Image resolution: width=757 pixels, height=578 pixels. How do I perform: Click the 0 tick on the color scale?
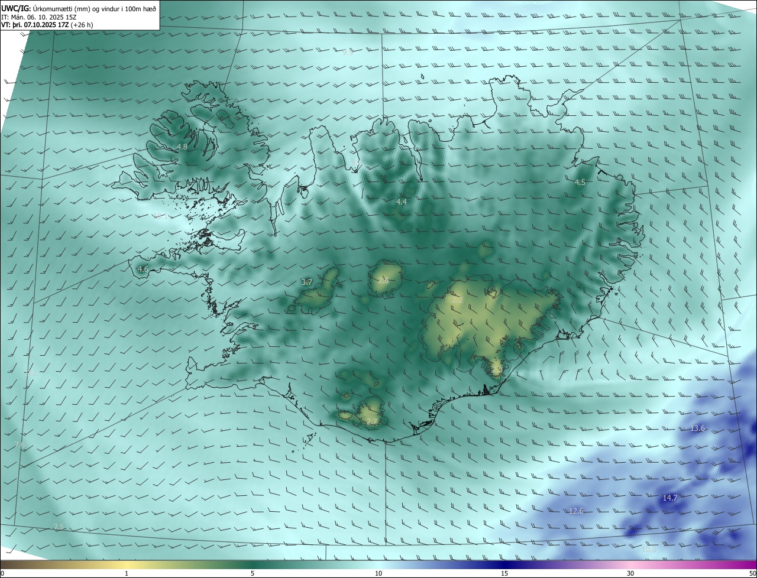click(2, 573)
